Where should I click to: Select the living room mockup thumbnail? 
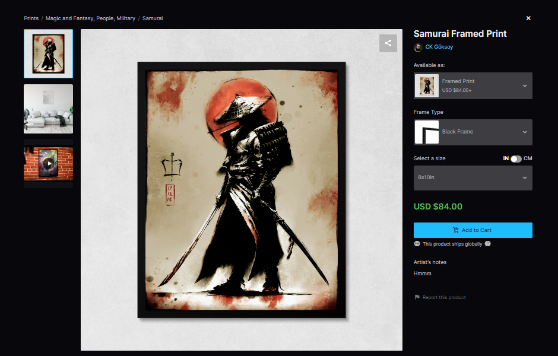[49, 109]
